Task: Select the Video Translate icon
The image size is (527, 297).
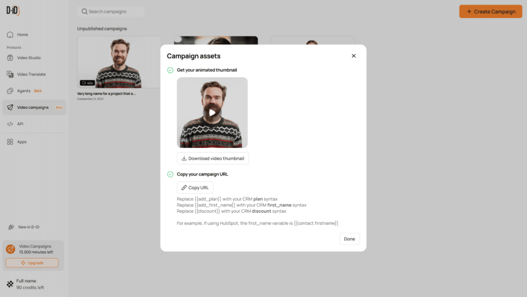Action: click(10, 74)
